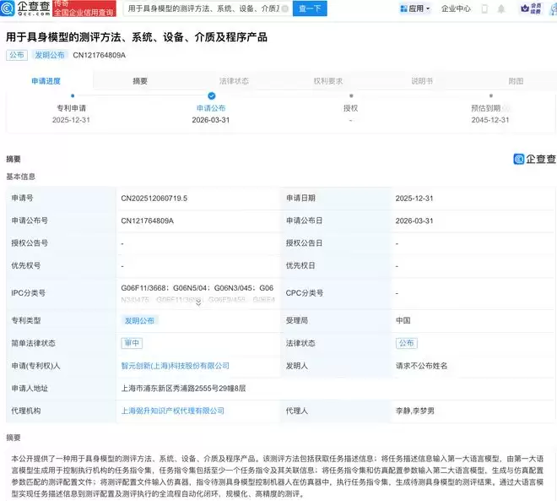This screenshot has height=501, width=557.
Task: Click the apps grid icon beside 应用
Action: point(403,8)
